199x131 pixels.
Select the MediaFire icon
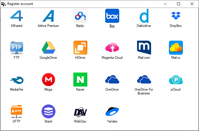16,80
